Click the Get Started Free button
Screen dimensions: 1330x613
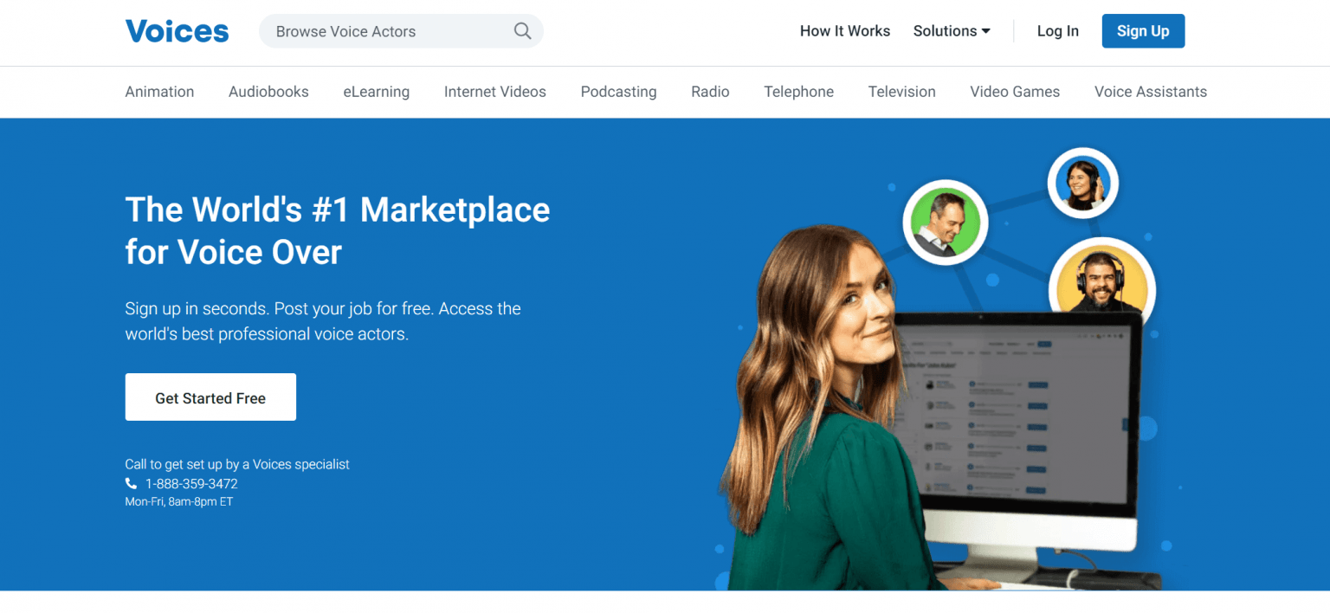click(x=210, y=397)
